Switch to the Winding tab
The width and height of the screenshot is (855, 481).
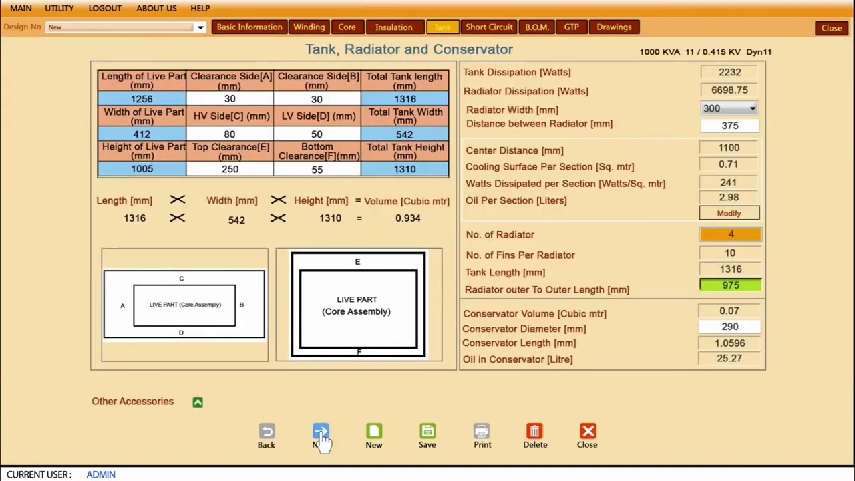309,27
